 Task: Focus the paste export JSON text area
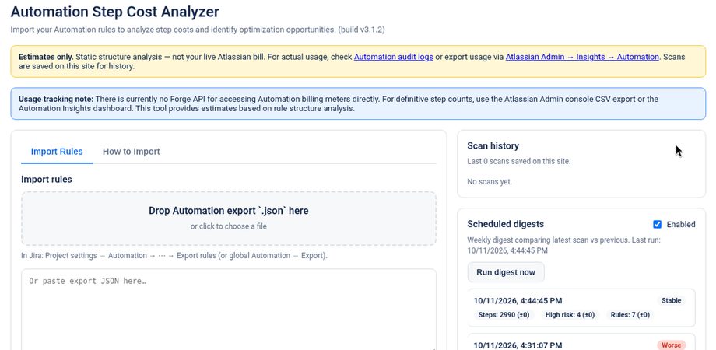point(229,310)
